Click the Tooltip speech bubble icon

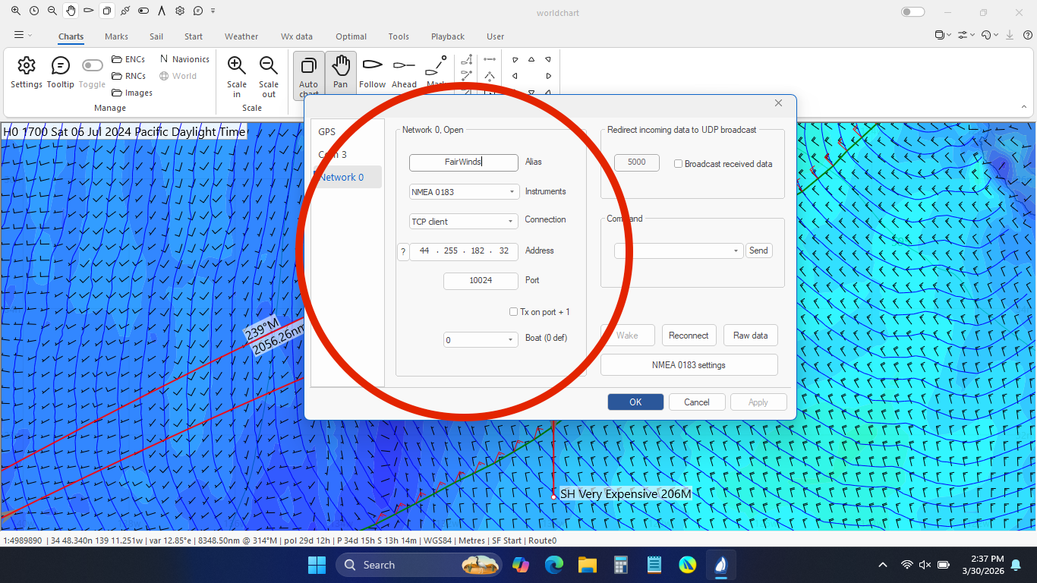pos(61,66)
